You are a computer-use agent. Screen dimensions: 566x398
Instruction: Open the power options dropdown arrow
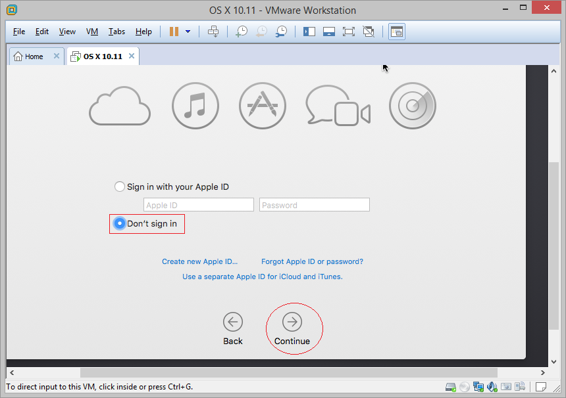pos(188,32)
